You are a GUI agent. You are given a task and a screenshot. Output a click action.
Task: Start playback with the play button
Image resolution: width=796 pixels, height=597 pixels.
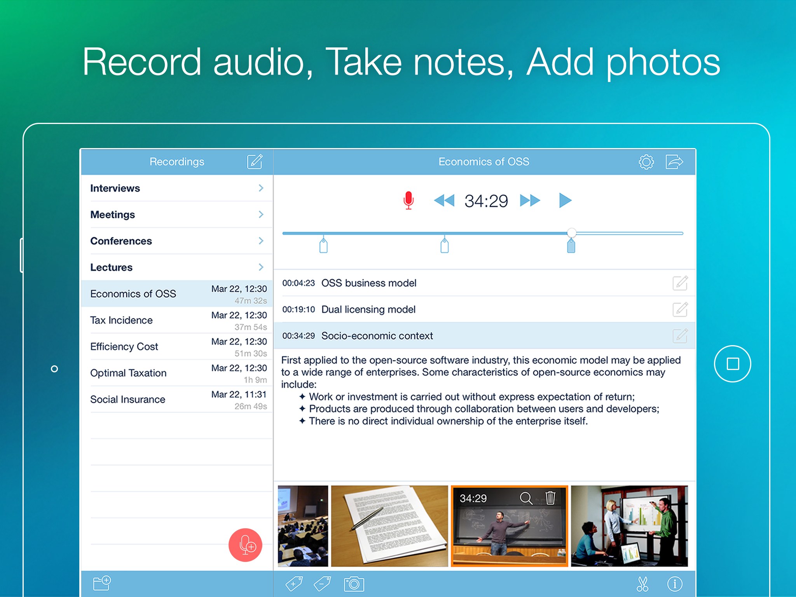tap(565, 201)
